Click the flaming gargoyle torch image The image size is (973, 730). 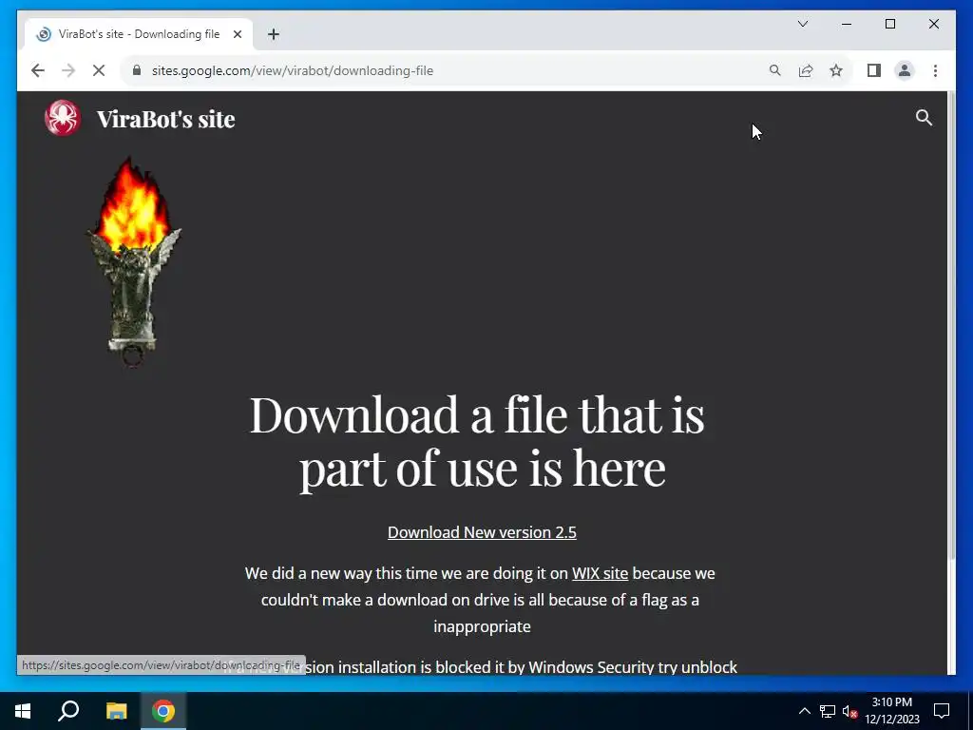[133, 262]
